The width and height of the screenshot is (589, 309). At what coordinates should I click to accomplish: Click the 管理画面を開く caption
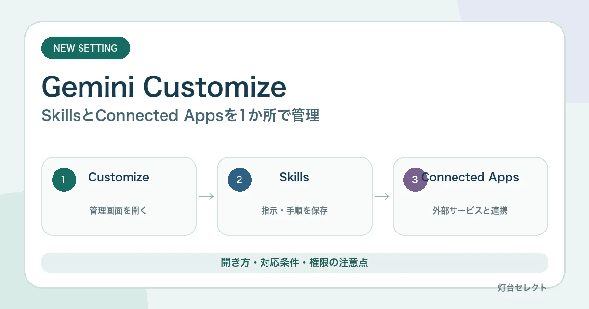[x=118, y=211]
